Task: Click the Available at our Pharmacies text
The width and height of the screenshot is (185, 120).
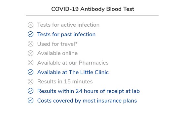Action: [x=73, y=63]
